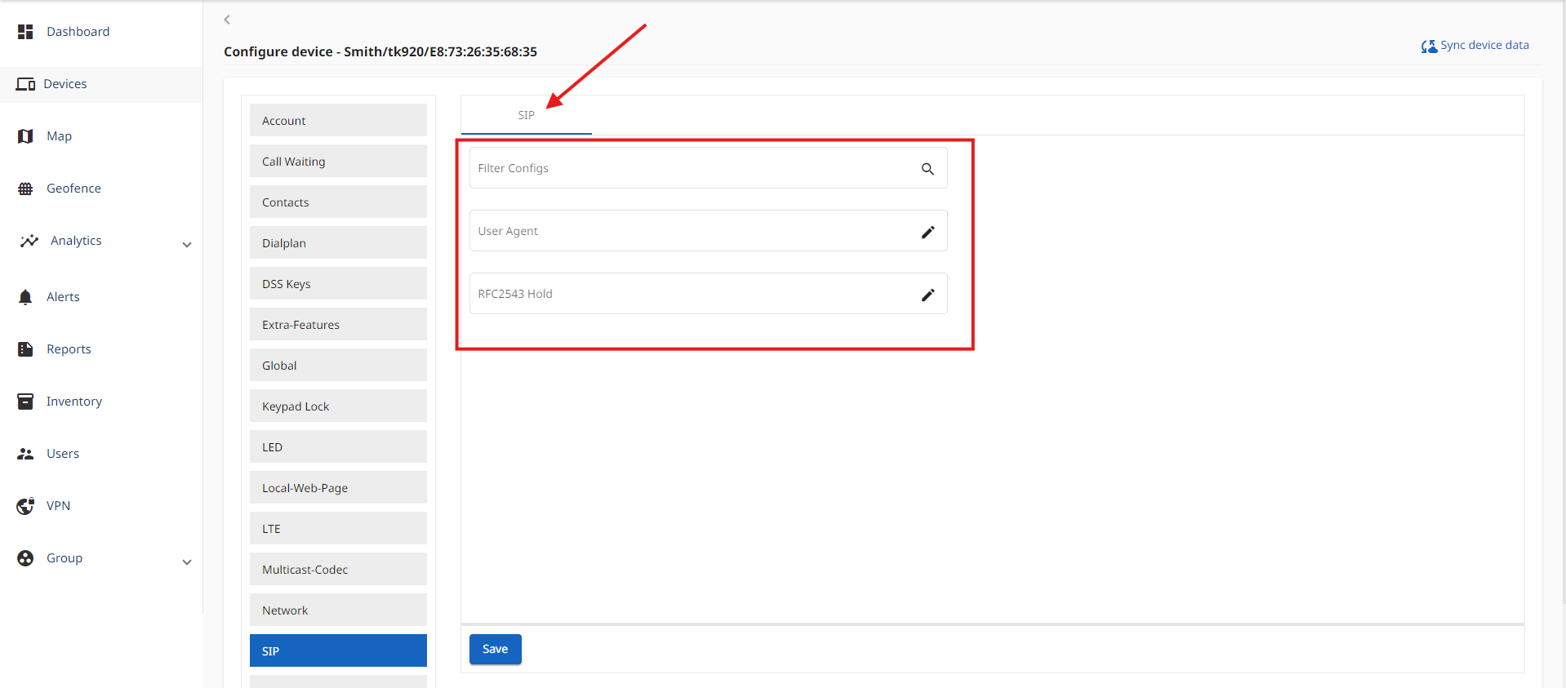Select the Keypad Lock category

tap(338, 406)
